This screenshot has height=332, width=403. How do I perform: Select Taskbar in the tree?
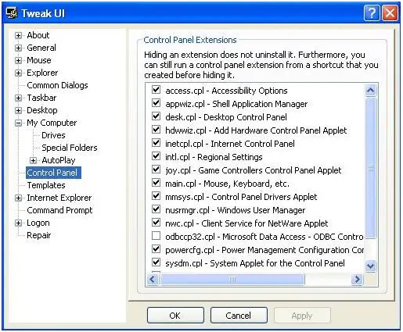coord(41,98)
